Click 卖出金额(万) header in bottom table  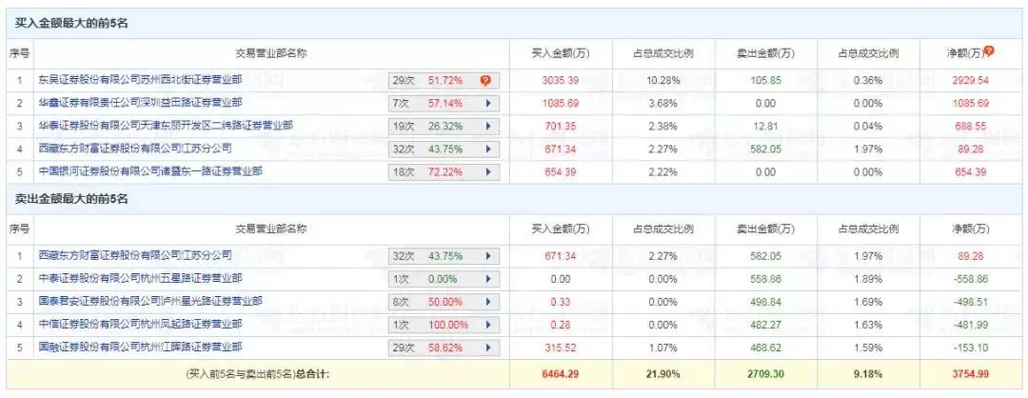(x=763, y=229)
